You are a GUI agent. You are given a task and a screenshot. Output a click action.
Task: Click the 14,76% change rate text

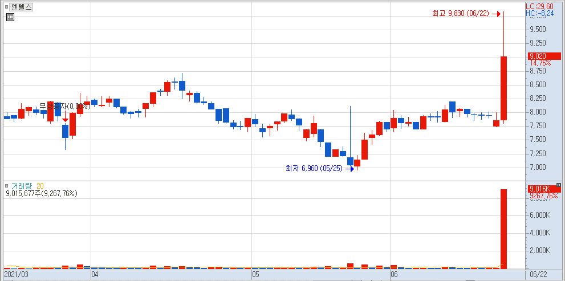pos(540,63)
